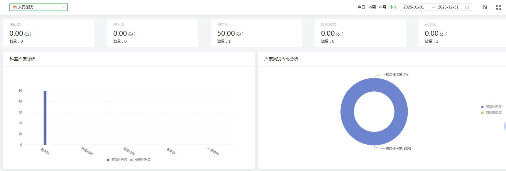Expand the 人民医院 hospital dropdown arrow
Image resolution: width=506 pixels, height=171 pixels.
pyautogui.click(x=63, y=7)
